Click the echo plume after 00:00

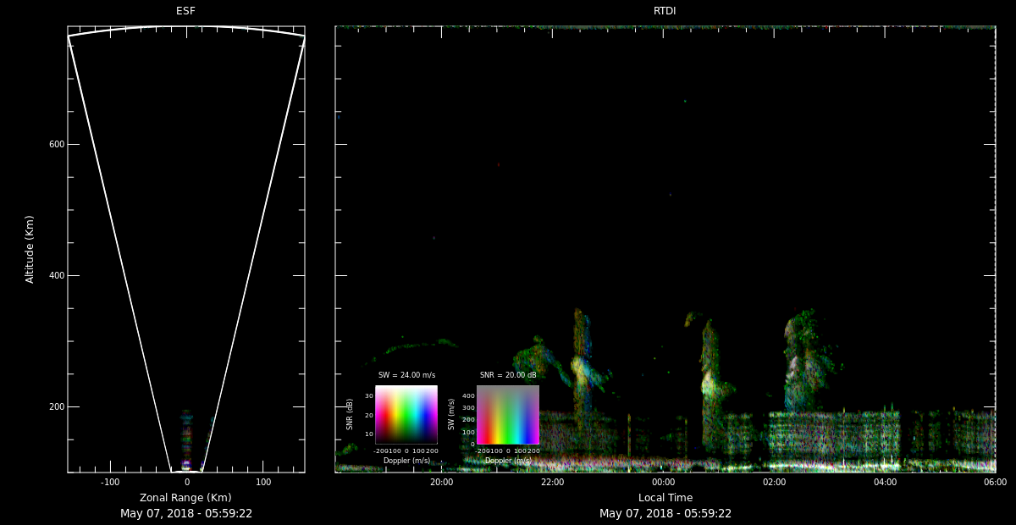coord(711,381)
